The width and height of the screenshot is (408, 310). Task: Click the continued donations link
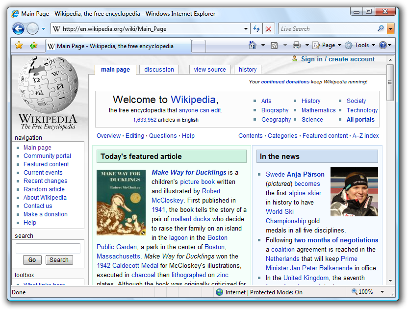tap(285, 82)
